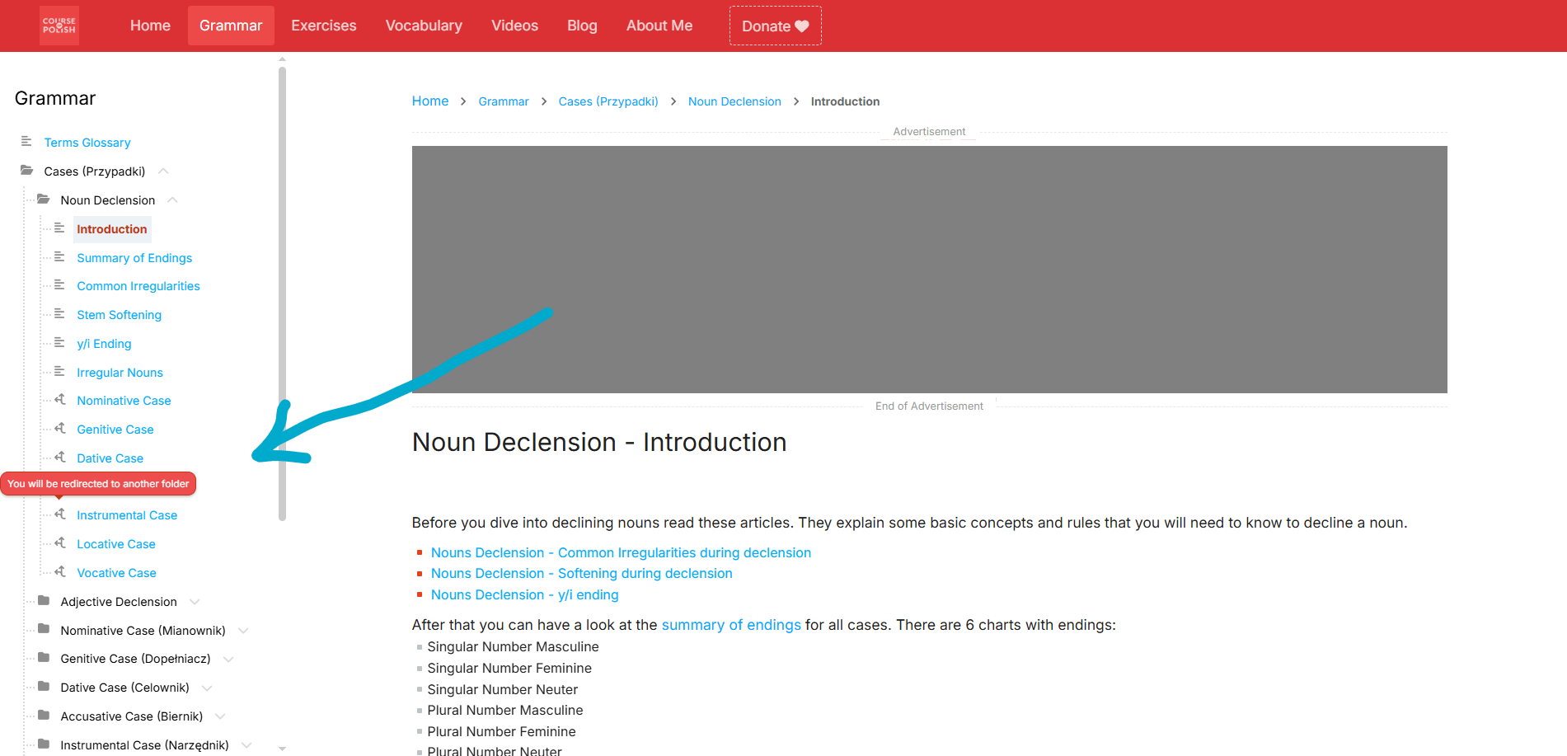Expand the Genitive Case (Dopełniacz) folder
Image resolution: width=1567 pixels, height=756 pixels.
tap(228, 659)
